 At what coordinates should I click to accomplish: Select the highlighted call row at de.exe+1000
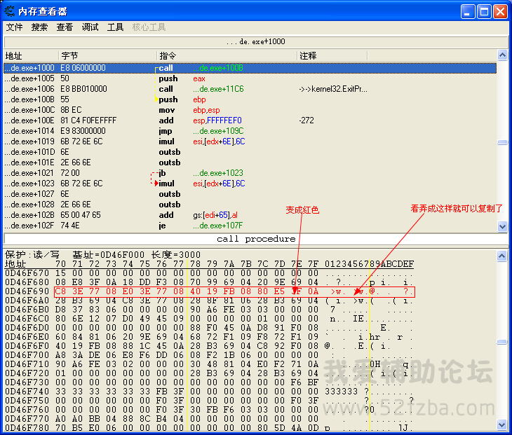tap(210, 68)
